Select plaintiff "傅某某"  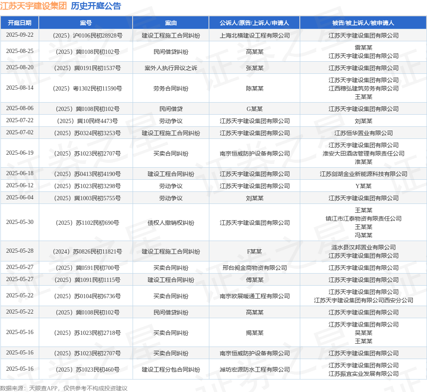point(255,280)
